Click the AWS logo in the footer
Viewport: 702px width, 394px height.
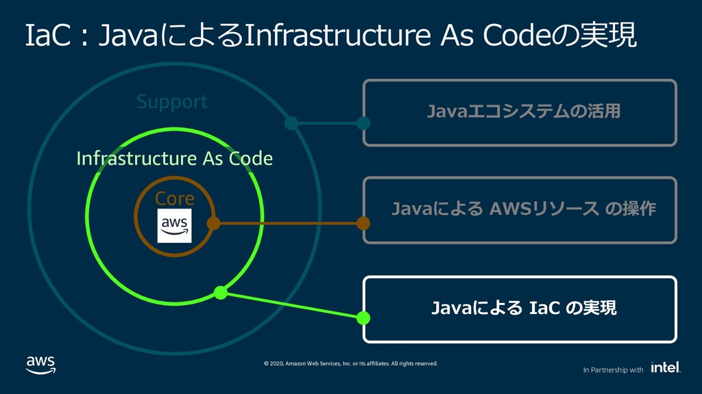(x=40, y=365)
